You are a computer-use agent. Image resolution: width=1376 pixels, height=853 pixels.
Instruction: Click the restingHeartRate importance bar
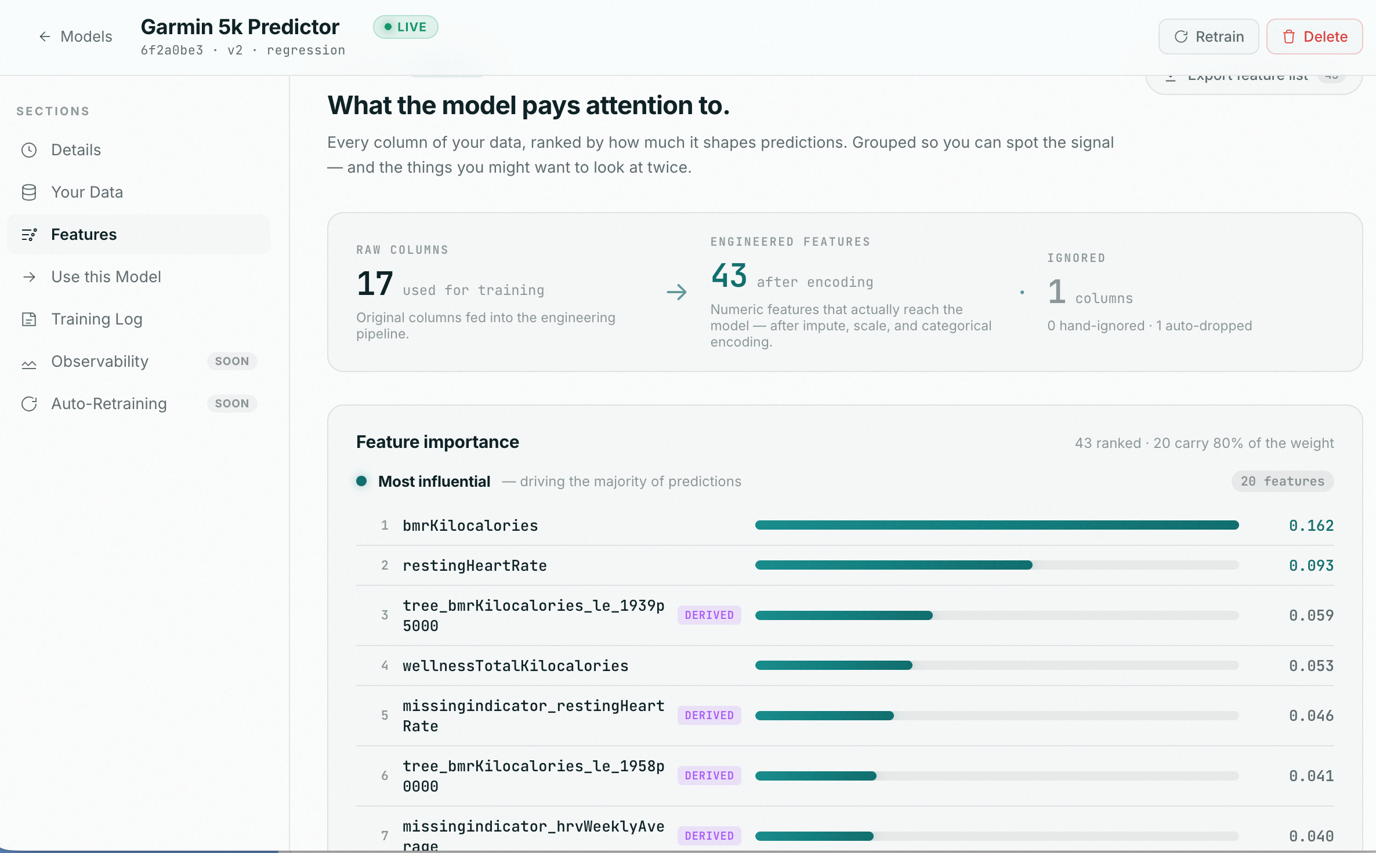(x=997, y=565)
